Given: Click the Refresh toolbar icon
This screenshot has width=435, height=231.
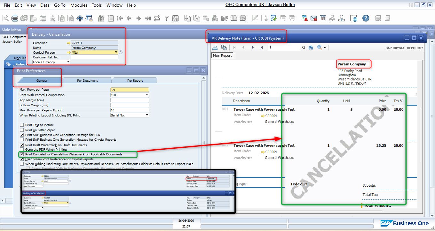Looking at the screenshot, I should (157, 18).
